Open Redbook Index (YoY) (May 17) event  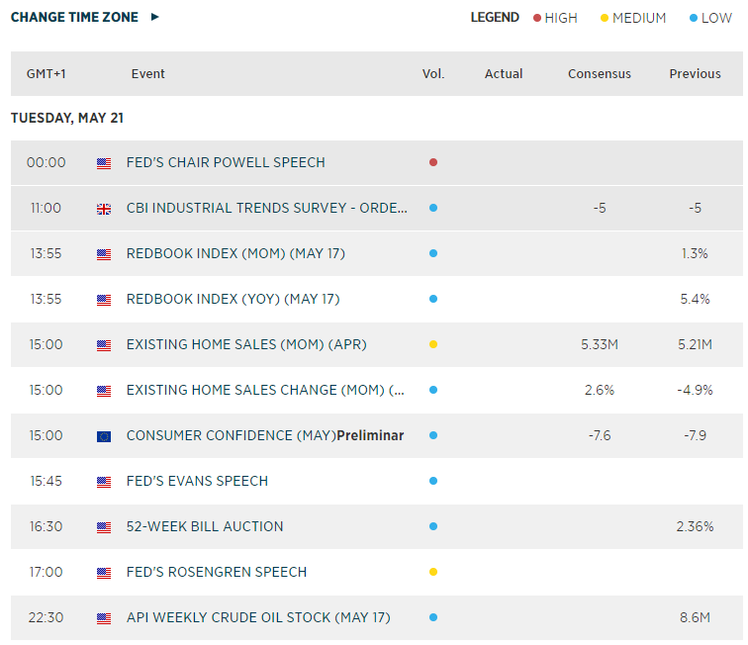pos(233,299)
